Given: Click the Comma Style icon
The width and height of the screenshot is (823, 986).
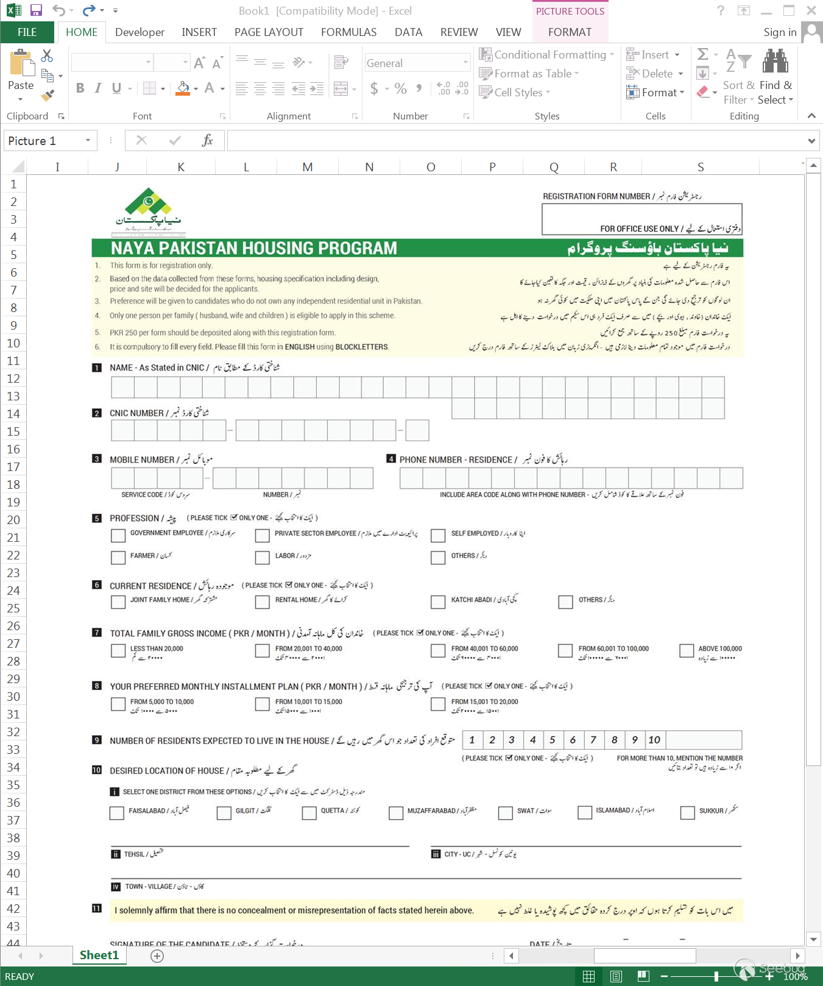Looking at the screenshot, I should (419, 89).
